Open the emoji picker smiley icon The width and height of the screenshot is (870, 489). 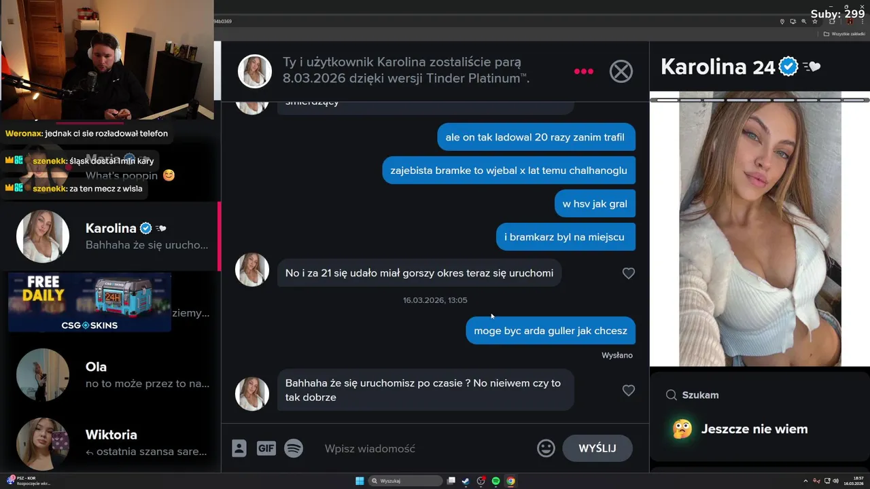pyautogui.click(x=546, y=448)
